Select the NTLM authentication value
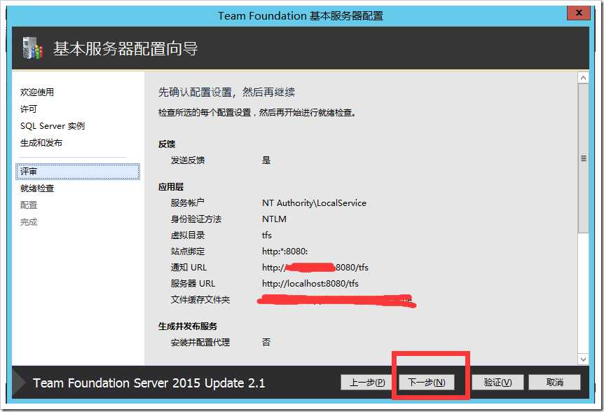Image resolution: width=604 pixels, height=412 pixels. [274, 219]
